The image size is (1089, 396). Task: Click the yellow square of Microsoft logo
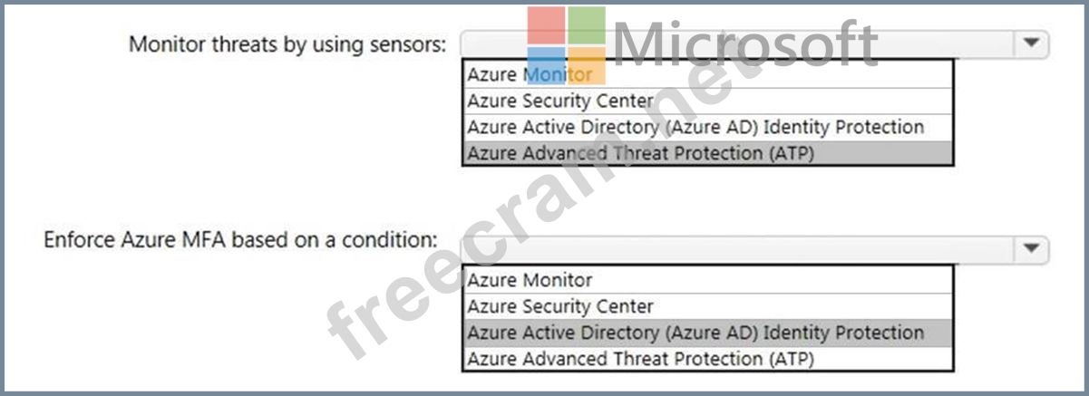pos(588,66)
